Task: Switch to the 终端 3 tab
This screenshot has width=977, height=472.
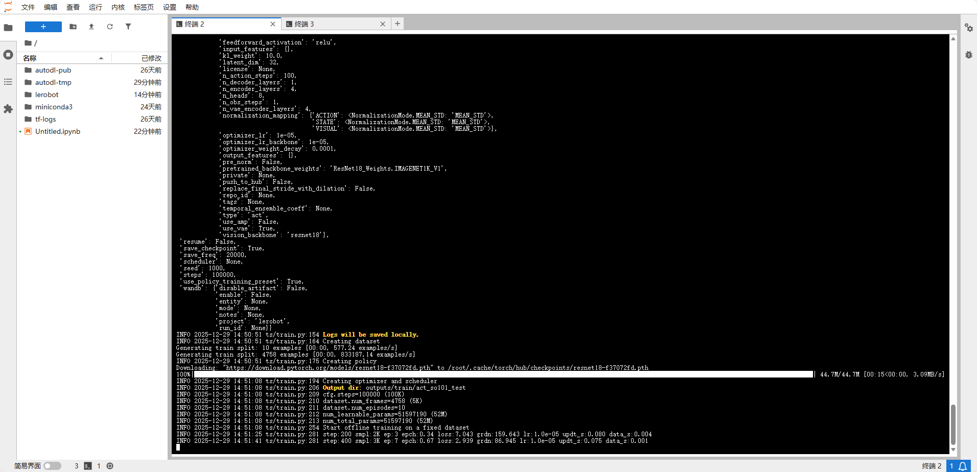Action: pos(304,24)
